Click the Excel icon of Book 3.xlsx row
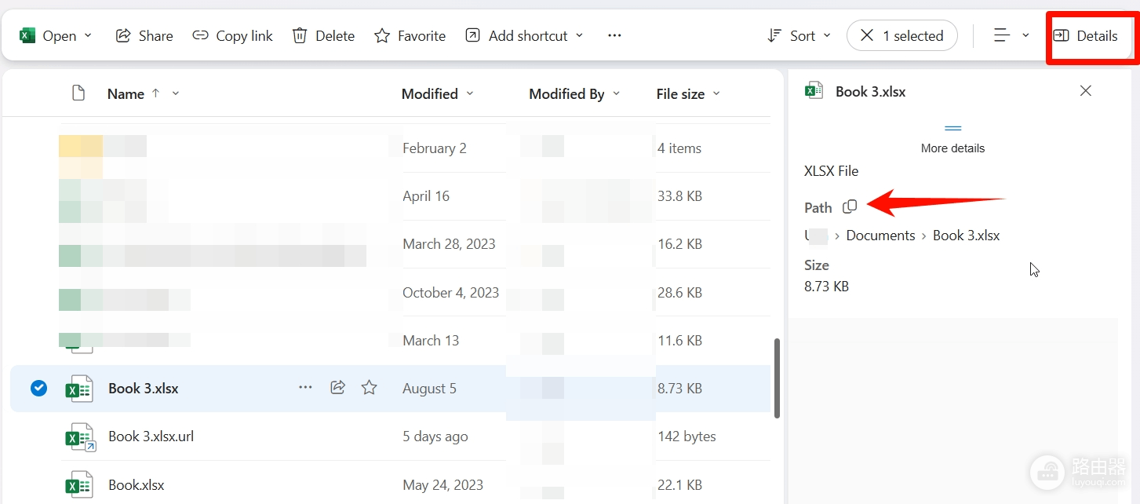Image resolution: width=1140 pixels, height=504 pixels. 78,389
